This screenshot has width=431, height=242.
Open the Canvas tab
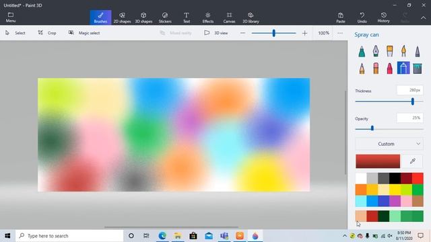coord(229,17)
